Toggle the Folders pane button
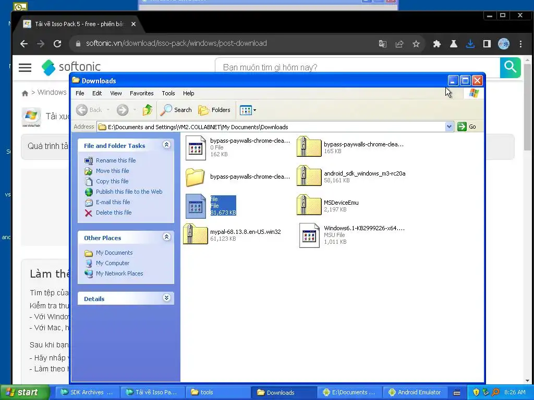534x400 pixels. point(214,110)
